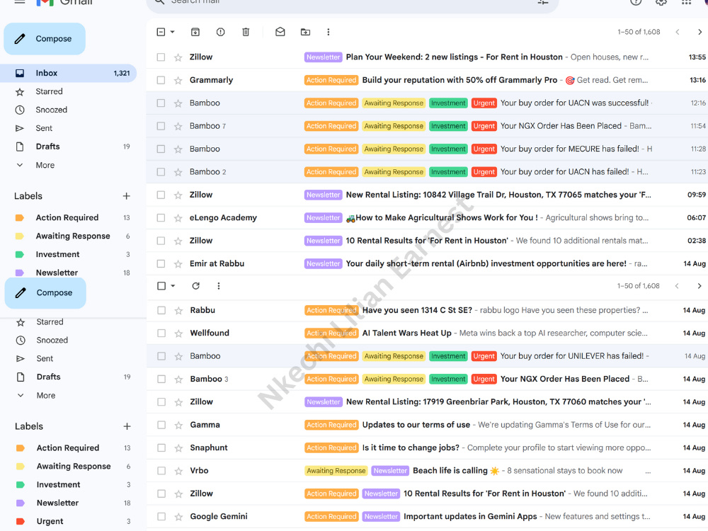Star the Bamboo UNILEVER has failed email
Viewport: 708px width, 531px height.
point(178,356)
